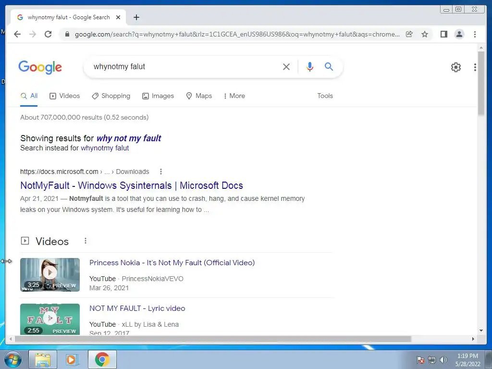Image resolution: width=492 pixels, height=369 pixels.
Task: Submit search with magnifier icon
Action: (x=329, y=66)
